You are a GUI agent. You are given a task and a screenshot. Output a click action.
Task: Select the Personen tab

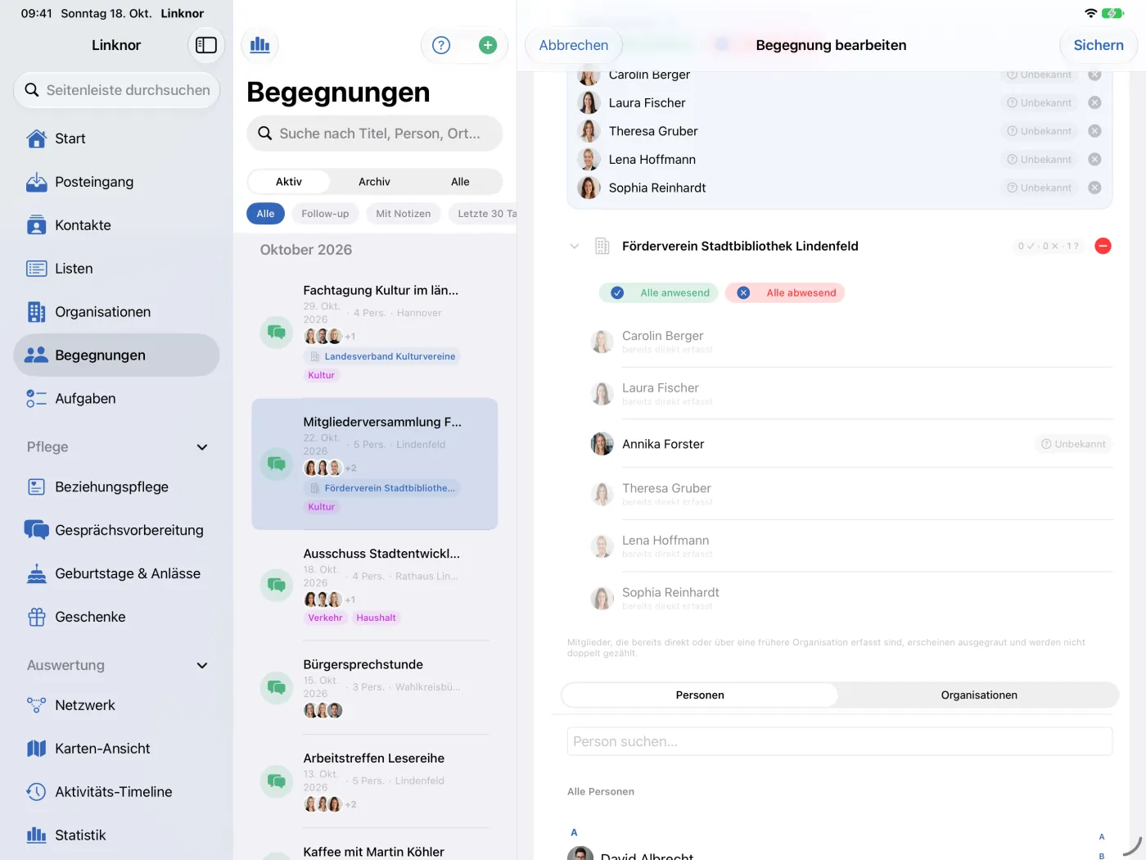pos(700,695)
